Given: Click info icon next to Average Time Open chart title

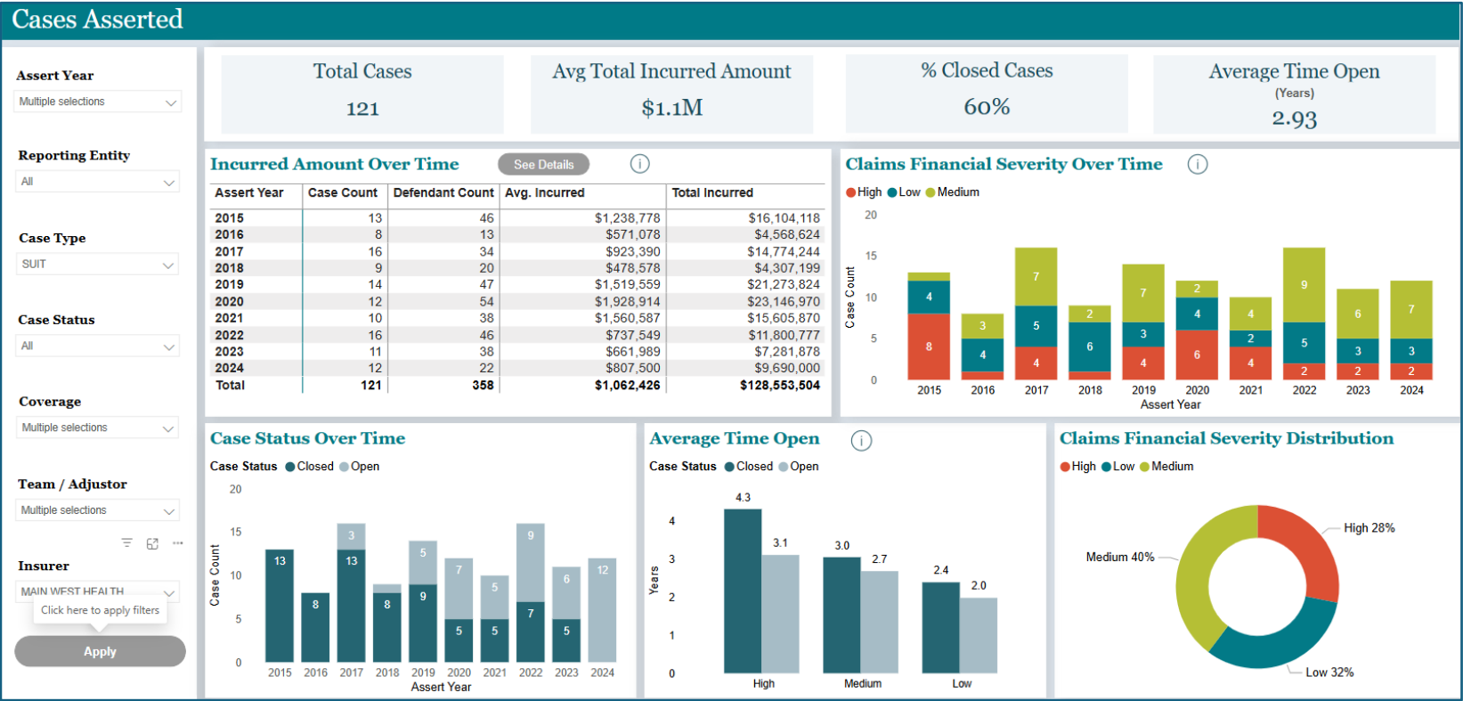Looking at the screenshot, I should point(861,440).
